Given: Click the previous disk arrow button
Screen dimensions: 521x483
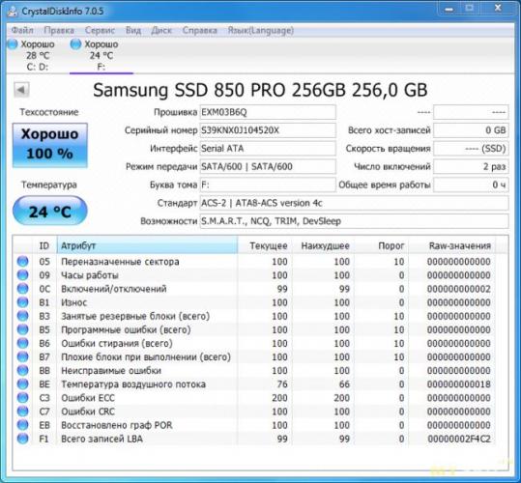Looking at the screenshot, I should pyautogui.click(x=21, y=90).
